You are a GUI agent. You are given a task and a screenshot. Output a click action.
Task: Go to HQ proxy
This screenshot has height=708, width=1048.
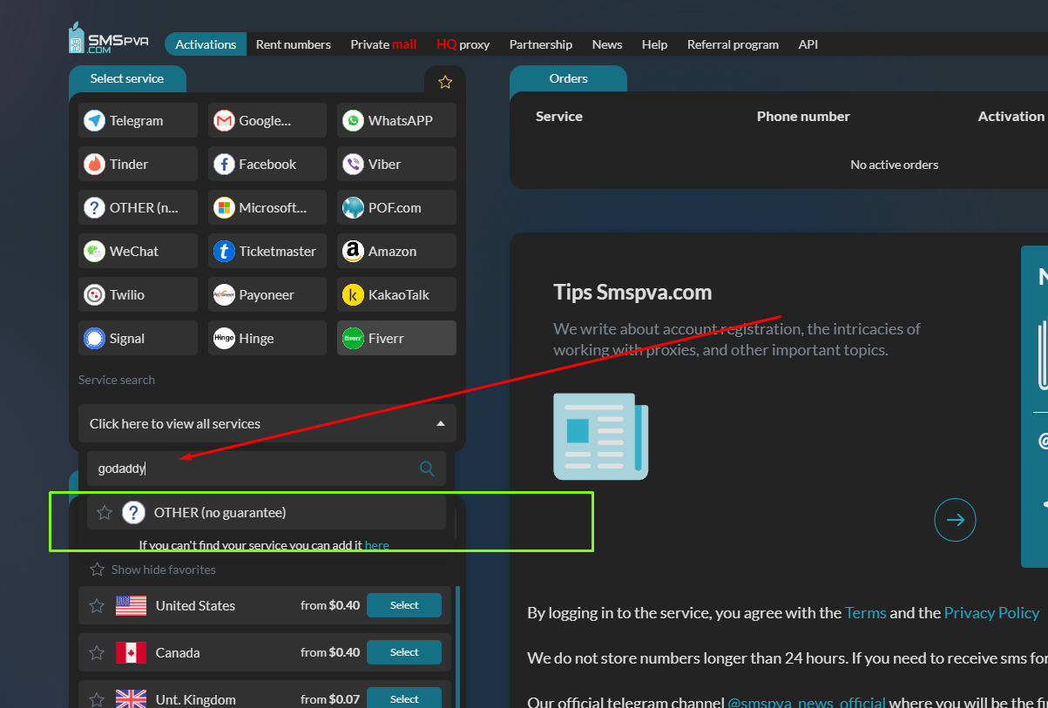463,44
